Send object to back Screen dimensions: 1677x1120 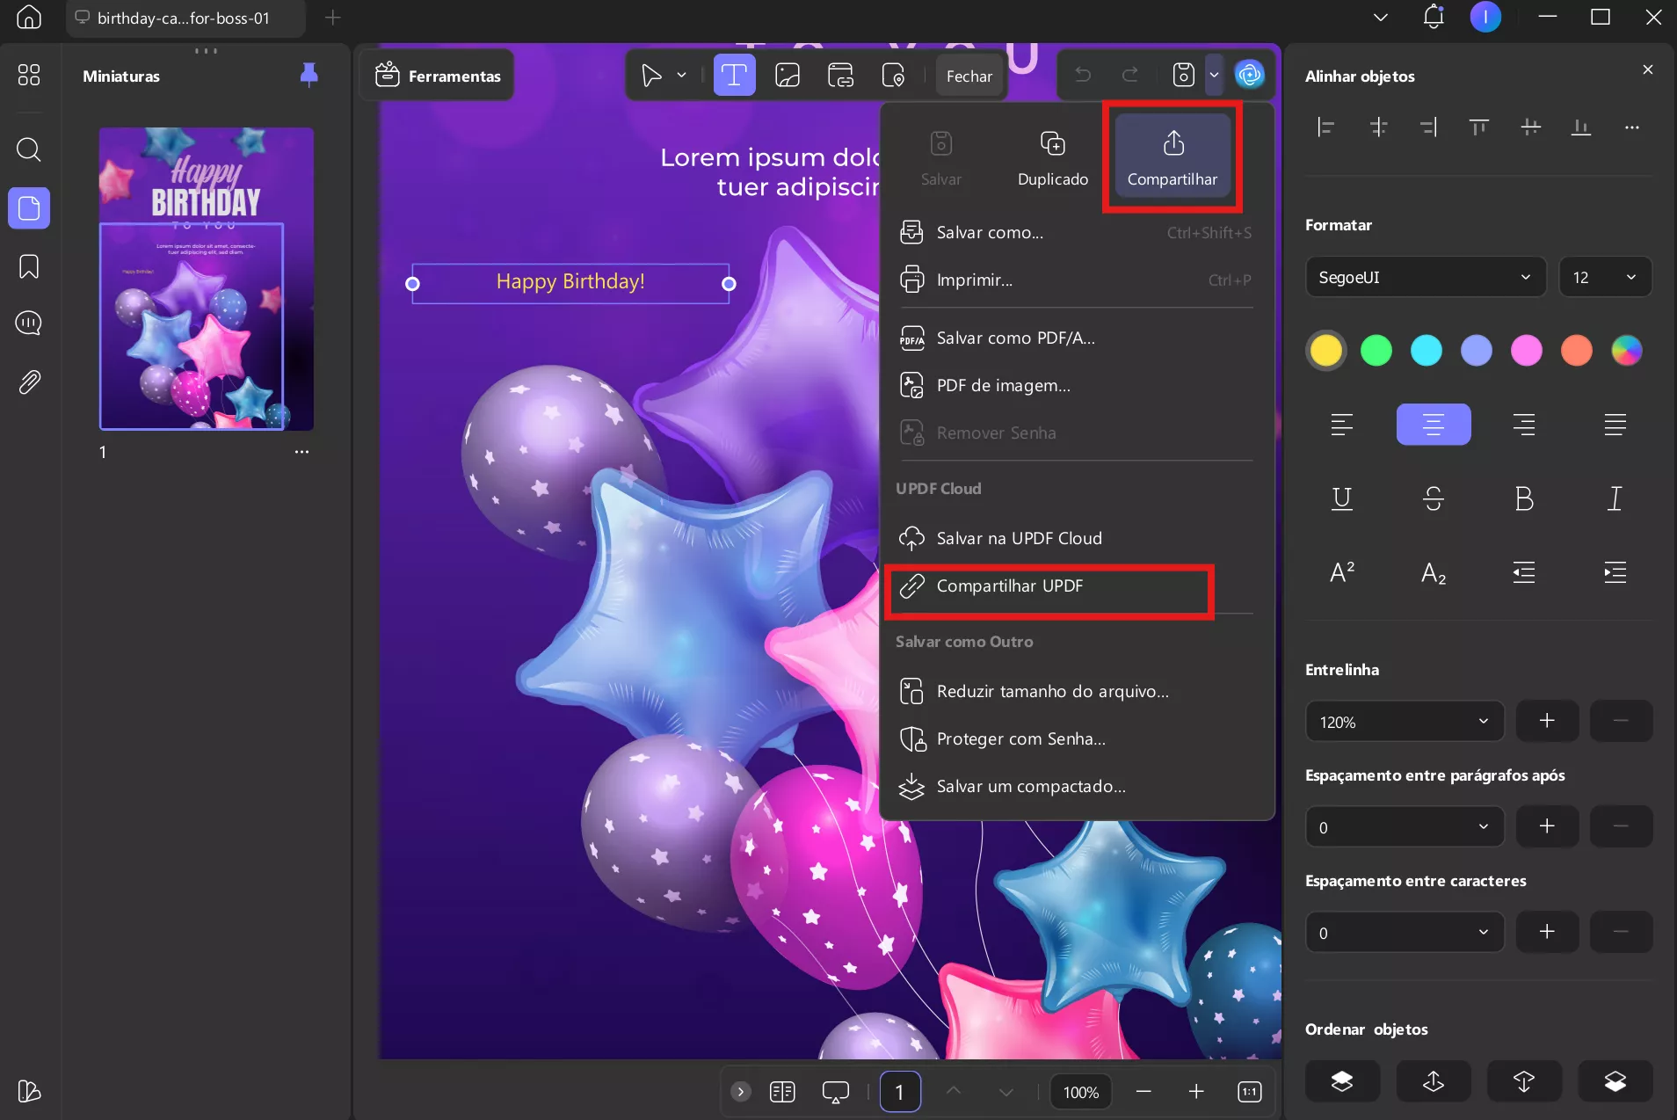tap(1615, 1081)
